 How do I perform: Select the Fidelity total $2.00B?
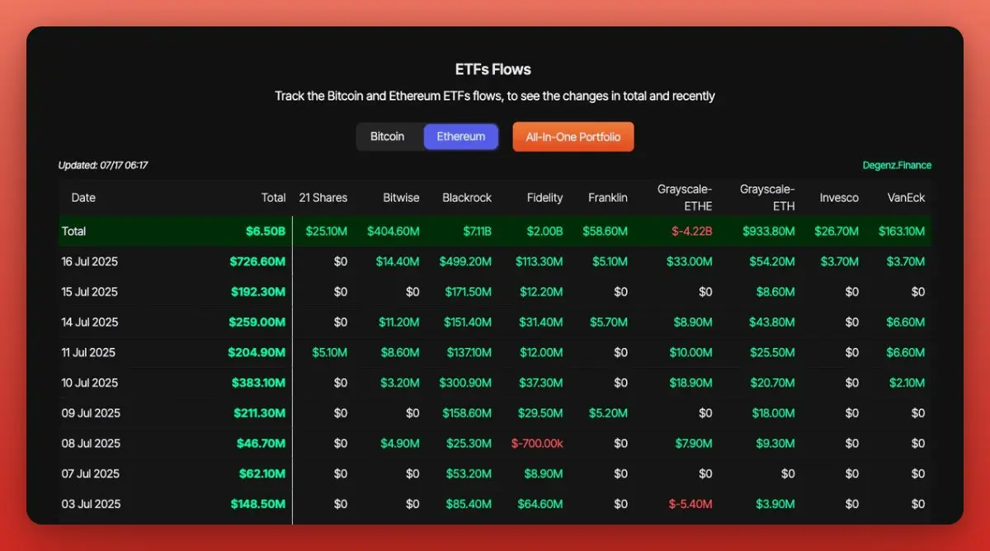545,231
